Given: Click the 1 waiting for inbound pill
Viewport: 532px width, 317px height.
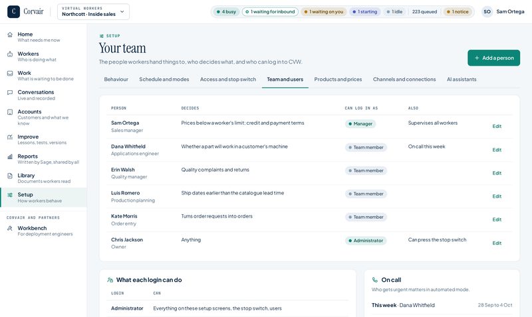Looking at the screenshot, I should tap(270, 11).
